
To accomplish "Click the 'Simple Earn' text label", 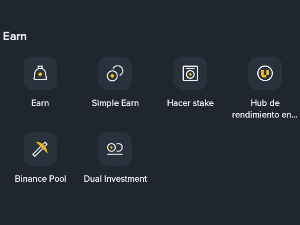I will click(x=115, y=103).
